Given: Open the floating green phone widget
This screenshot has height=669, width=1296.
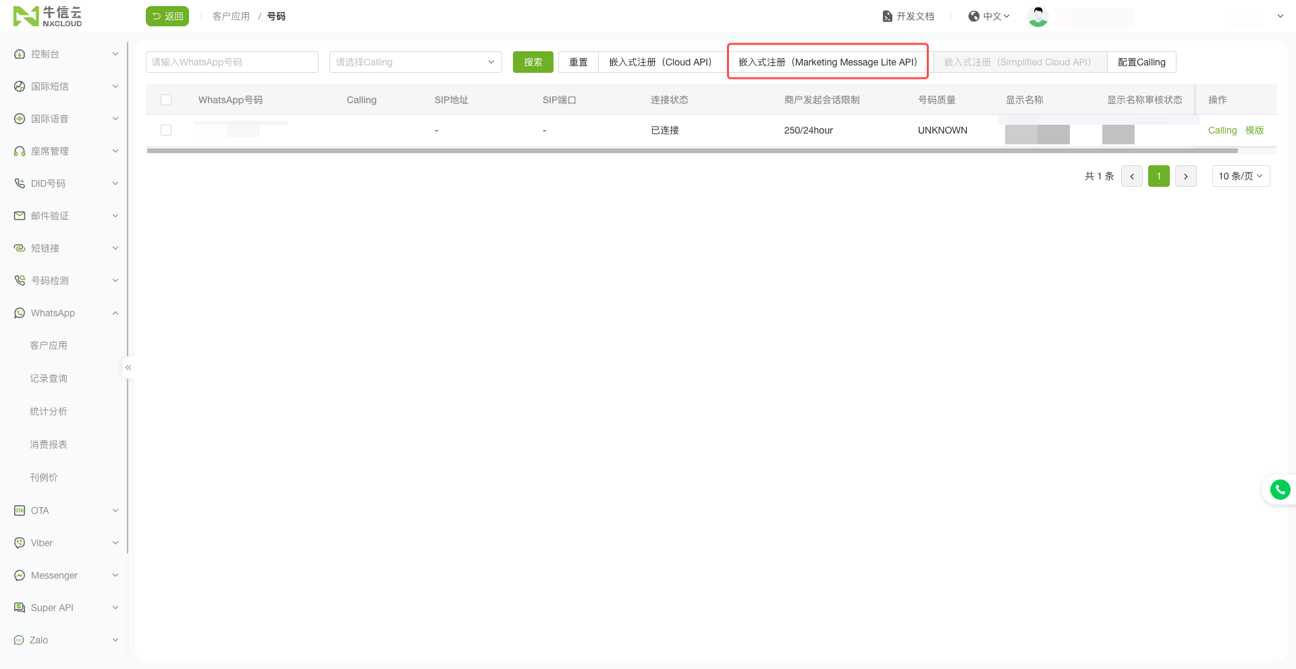Looking at the screenshot, I should coord(1280,490).
